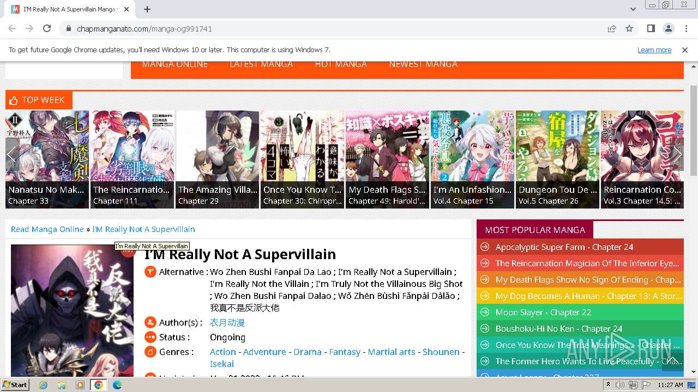Image resolution: width=698 pixels, height=392 pixels.
Task: Bookmark this page with star icon
Action: click(x=629, y=28)
